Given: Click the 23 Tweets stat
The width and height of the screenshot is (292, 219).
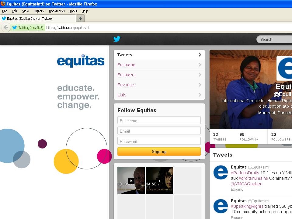Looking at the screenshot, I should pos(220,137).
